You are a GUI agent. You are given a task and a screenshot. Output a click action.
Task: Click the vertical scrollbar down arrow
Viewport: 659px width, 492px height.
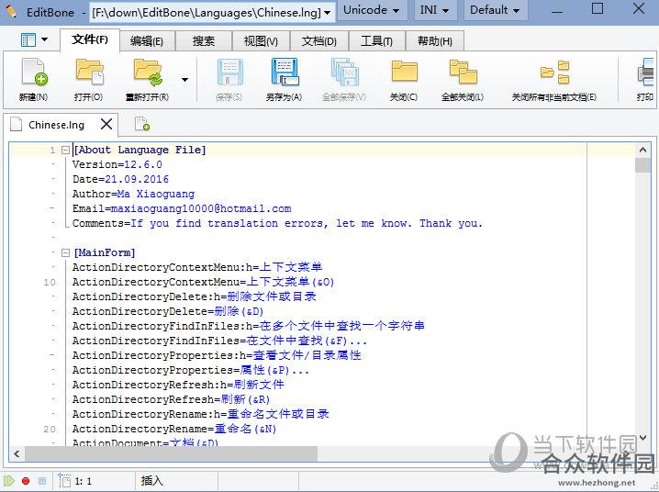[x=642, y=438]
